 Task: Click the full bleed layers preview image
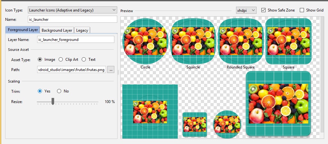tap(150, 112)
